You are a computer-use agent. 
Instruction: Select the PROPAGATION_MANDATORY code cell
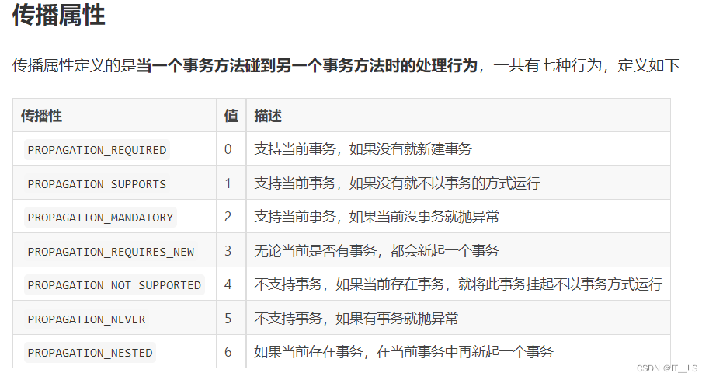100,217
